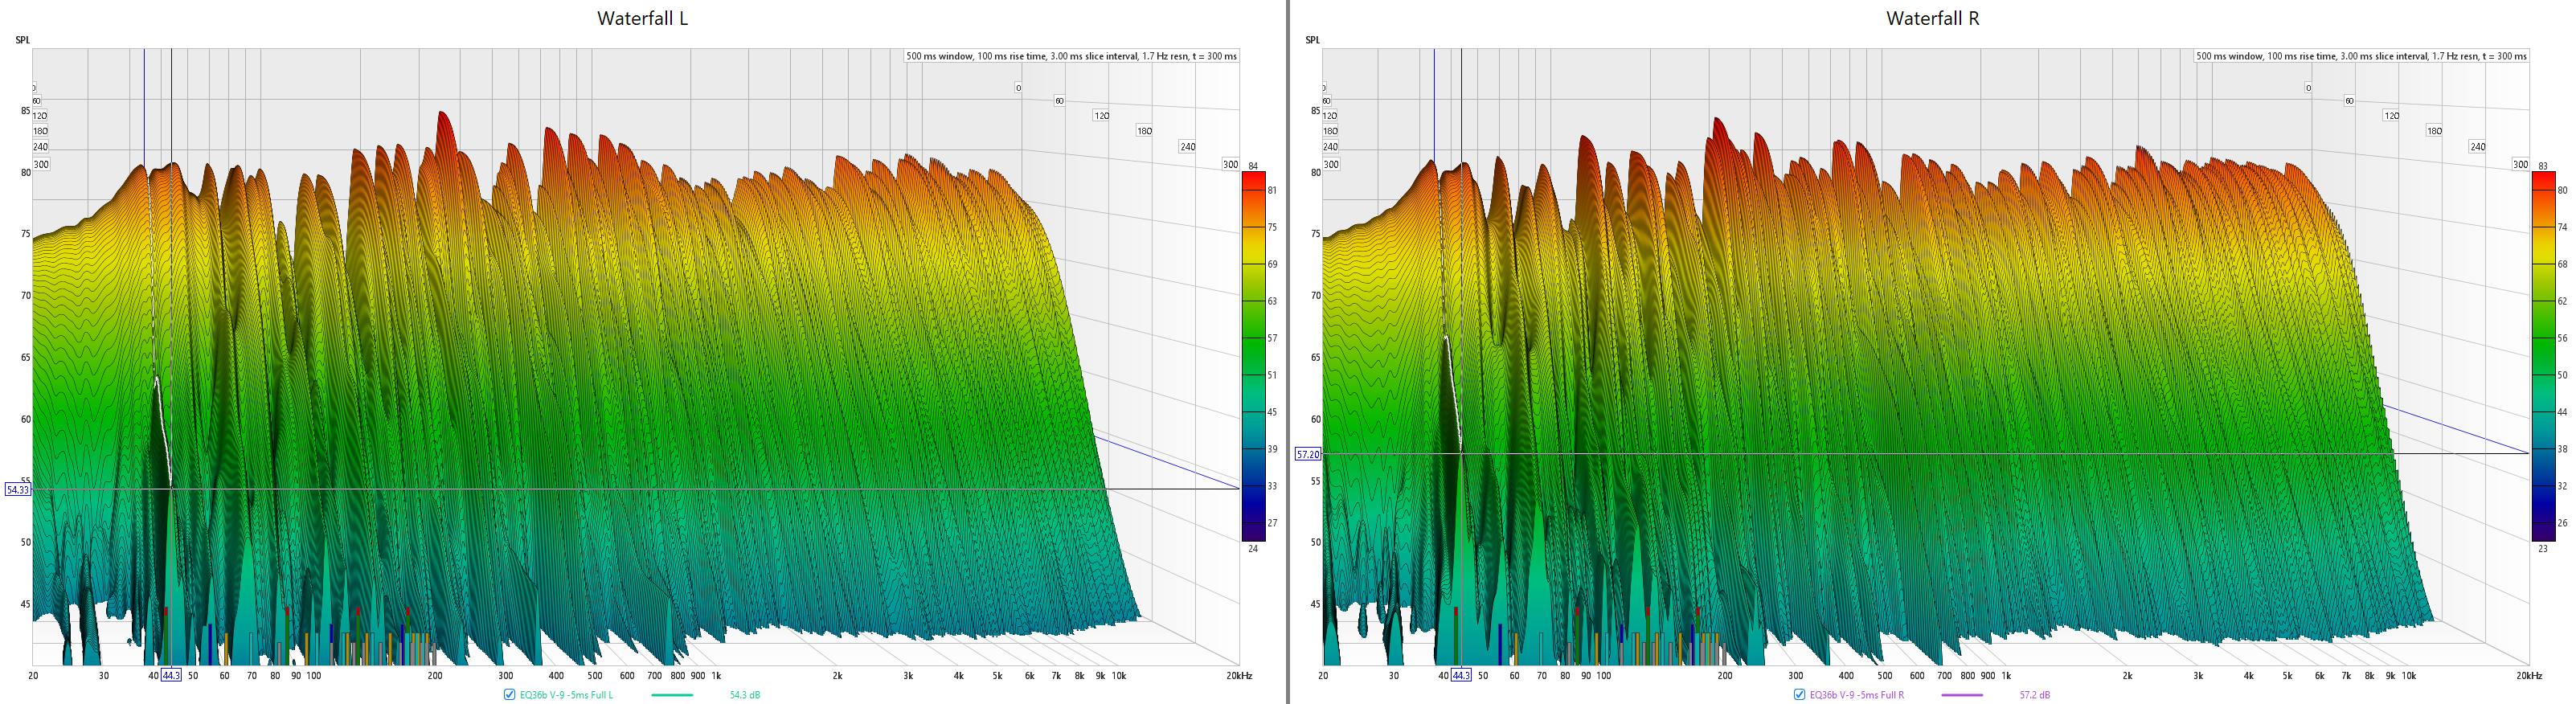
Task: Click the EQ36b V-9 -5ms Full L trace name
Action: click(x=566, y=695)
